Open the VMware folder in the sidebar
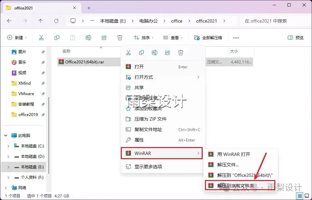The width and height of the screenshot is (312, 200). (26, 94)
